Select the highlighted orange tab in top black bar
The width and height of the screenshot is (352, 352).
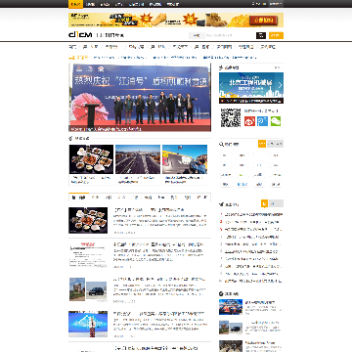75,4
